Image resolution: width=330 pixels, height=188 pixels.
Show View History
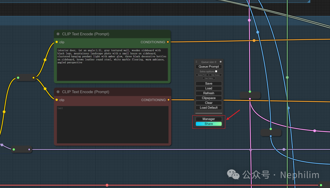click(x=209, y=78)
